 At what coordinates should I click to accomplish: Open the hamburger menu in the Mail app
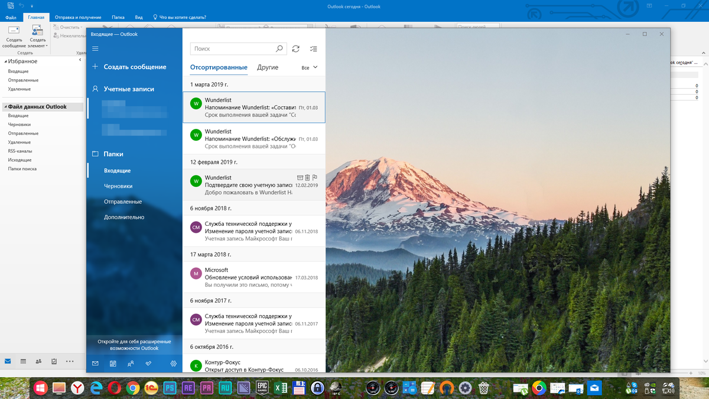(x=95, y=48)
